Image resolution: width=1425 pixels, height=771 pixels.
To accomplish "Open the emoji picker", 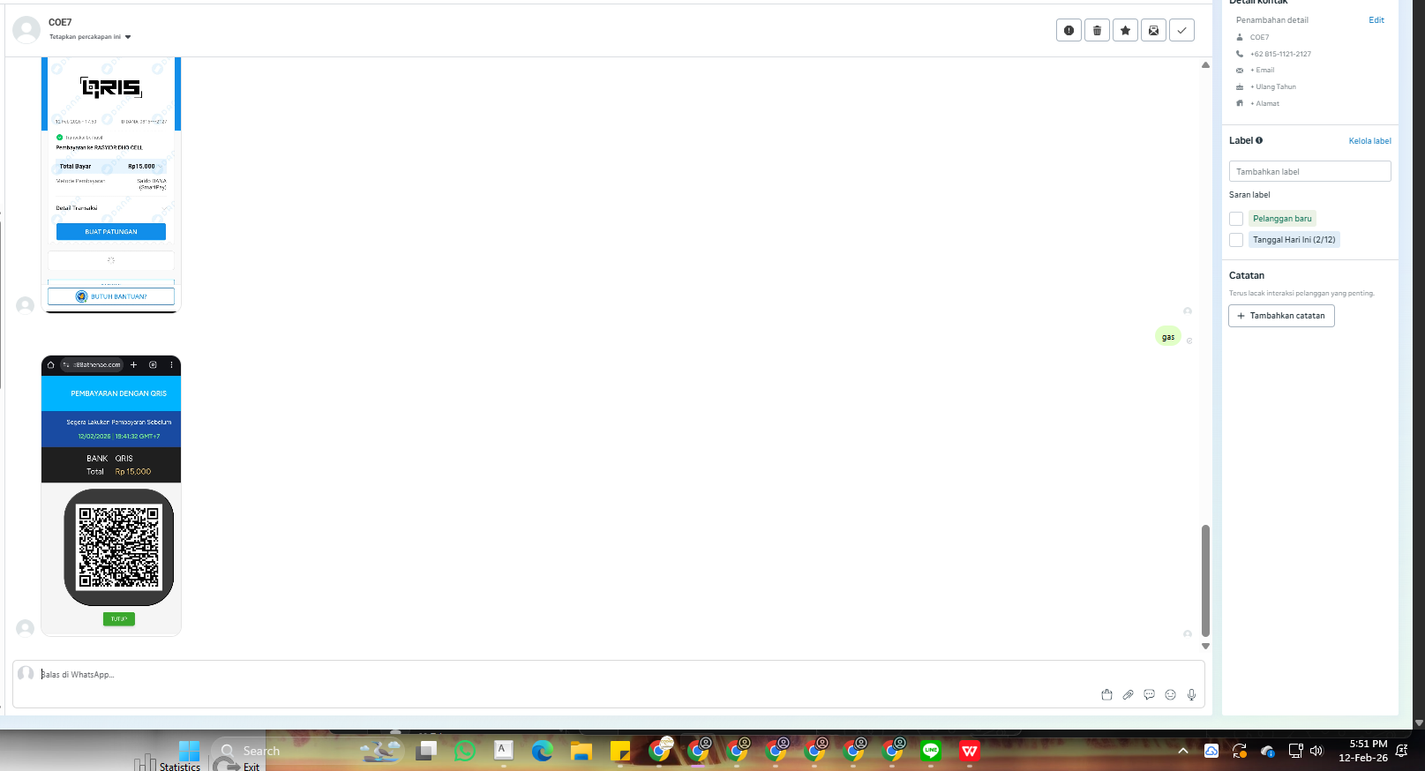I will click(x=1170, y=695).
